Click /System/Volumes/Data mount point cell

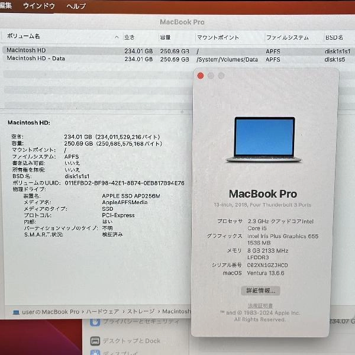(227, 59)
